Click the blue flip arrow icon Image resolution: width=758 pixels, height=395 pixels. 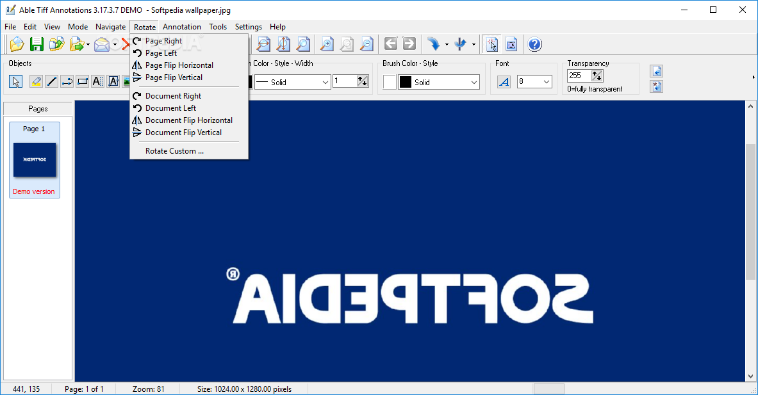tap(461, 44)
